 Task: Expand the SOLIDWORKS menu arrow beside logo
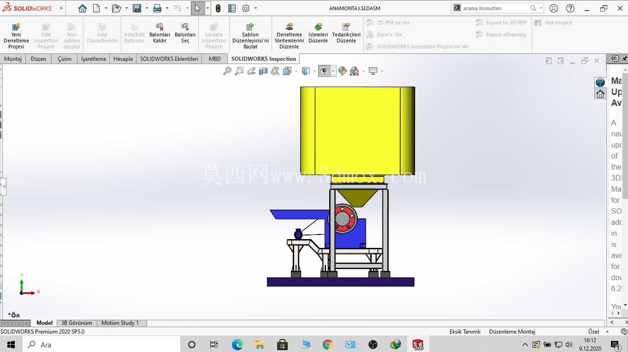pos(62,8)
